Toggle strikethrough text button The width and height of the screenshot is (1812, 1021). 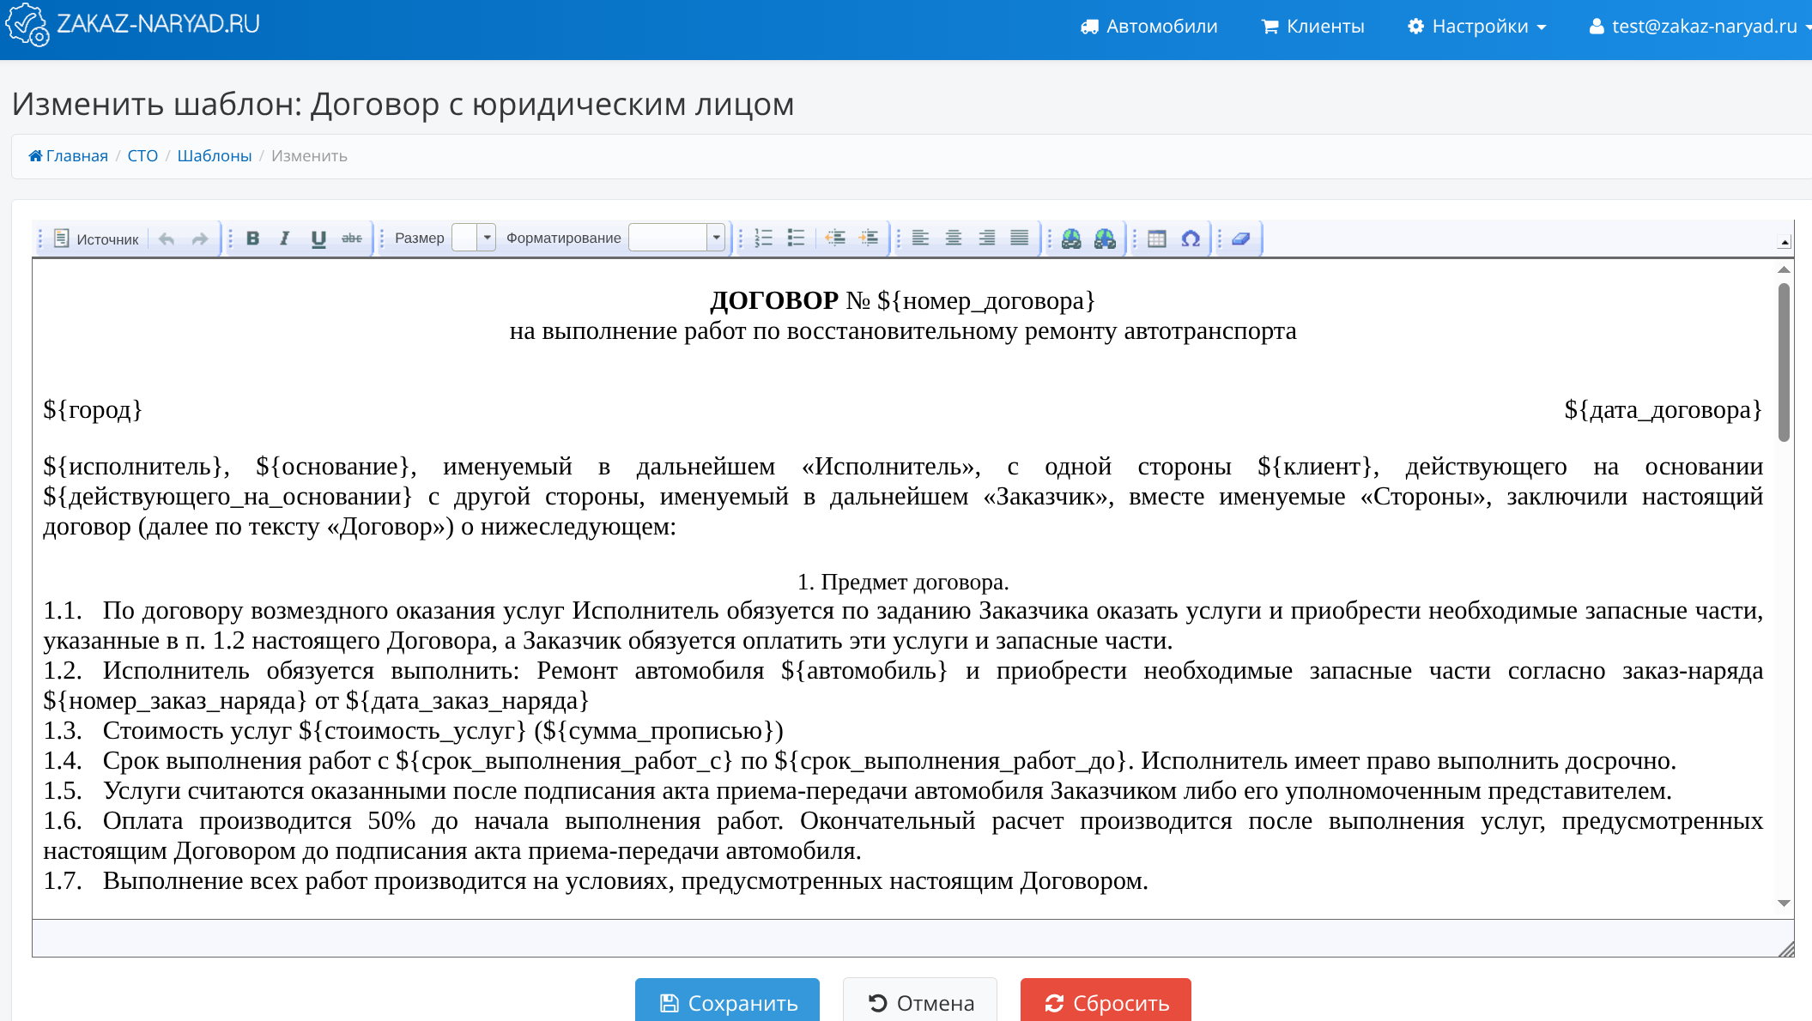[x=352, y=239]
